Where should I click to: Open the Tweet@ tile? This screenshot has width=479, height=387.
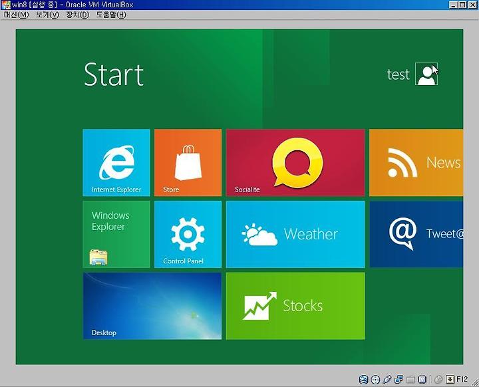click(x=416, y=234)
